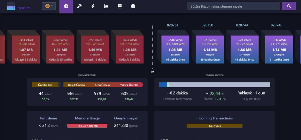This screenshot has width=301, height=140.
Task: Open mined block 828751
Action: [176, 49]
